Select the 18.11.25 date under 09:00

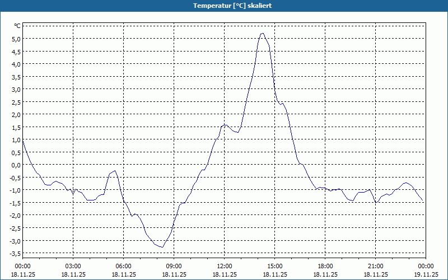click(x=174, y=274)
